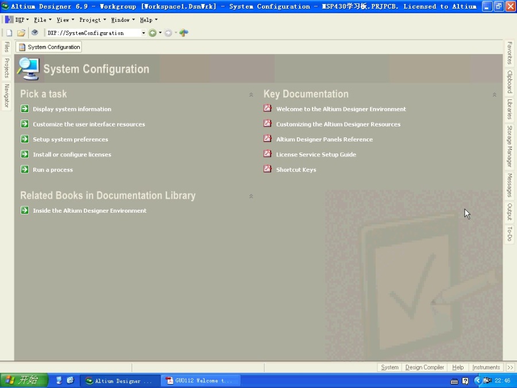Open the Libraries side panel tab
Screen dimensions: 517x388
coord(510,109)
